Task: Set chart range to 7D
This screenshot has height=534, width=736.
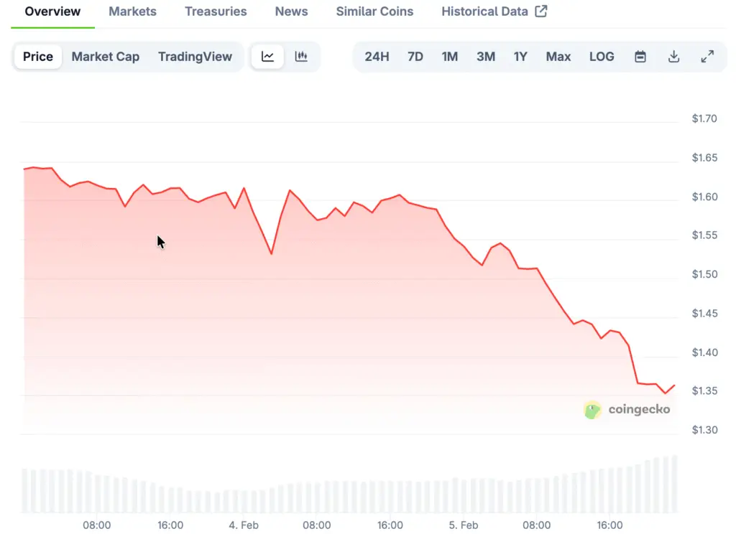Action: 415,57
